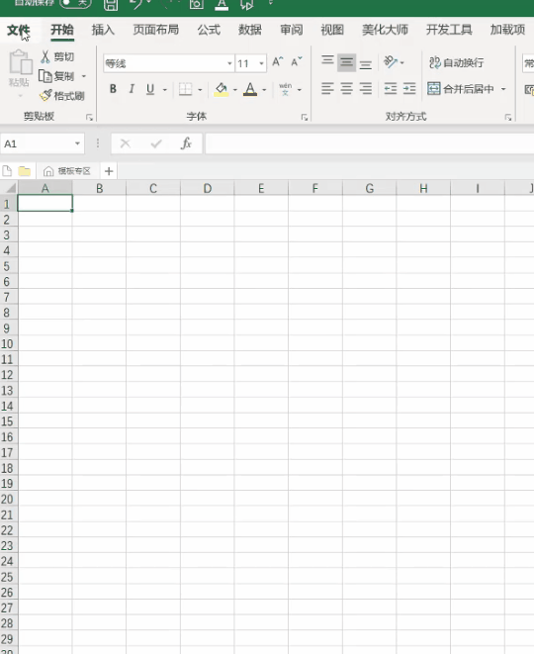Screen dimensions: 534x654
Task: Expand the font color dropdown arrow
Action: (x=264, y=90)
